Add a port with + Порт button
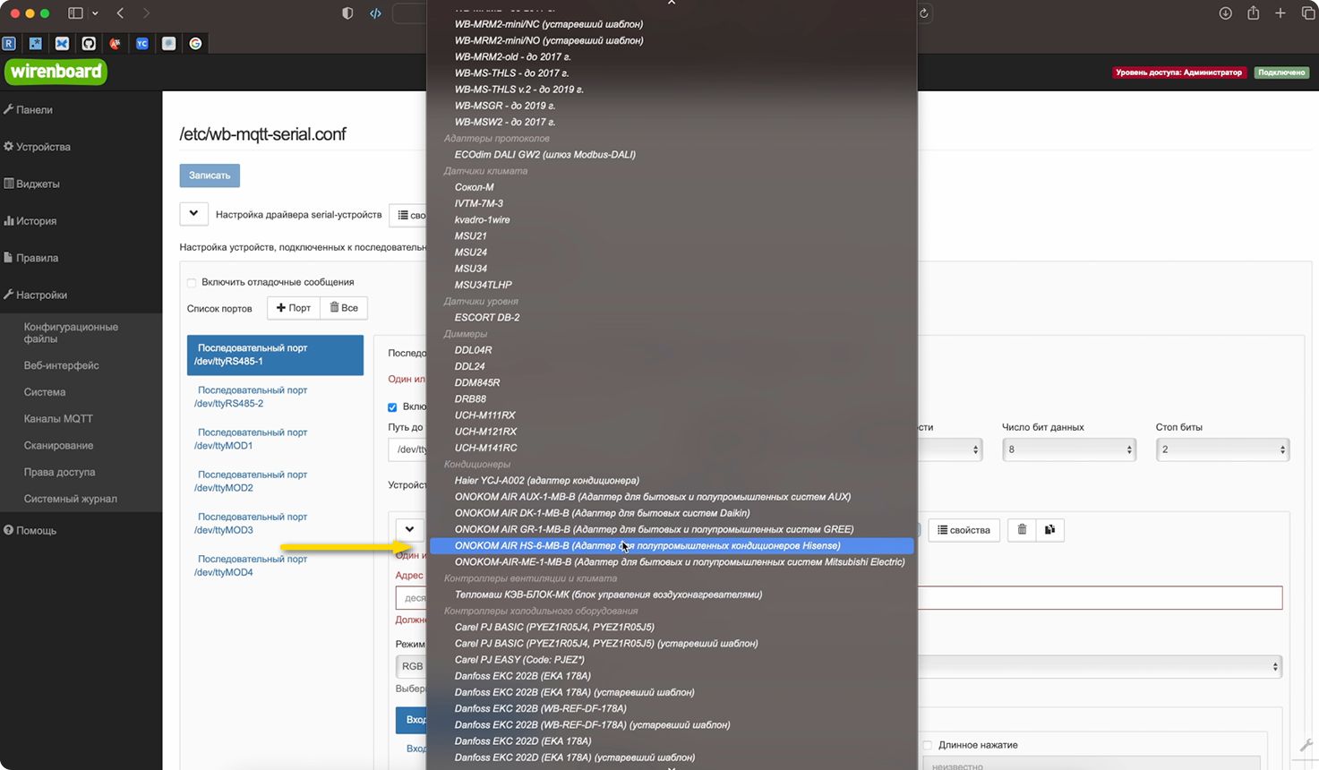This screenshot has height=770, width=1319. tap(294, 308)
